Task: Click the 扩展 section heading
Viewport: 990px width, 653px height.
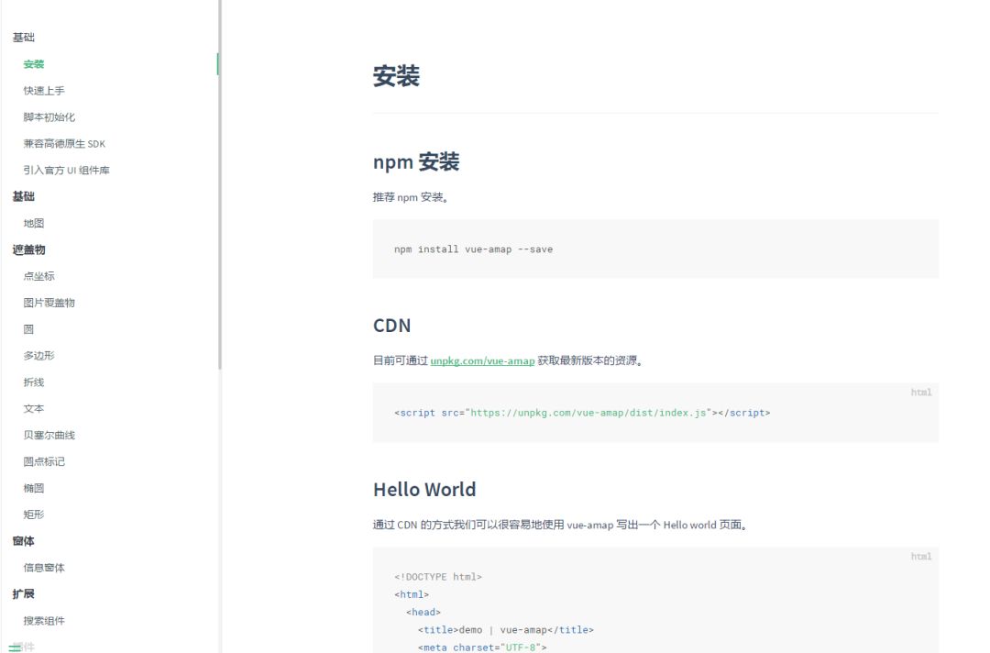Action: 23,595
